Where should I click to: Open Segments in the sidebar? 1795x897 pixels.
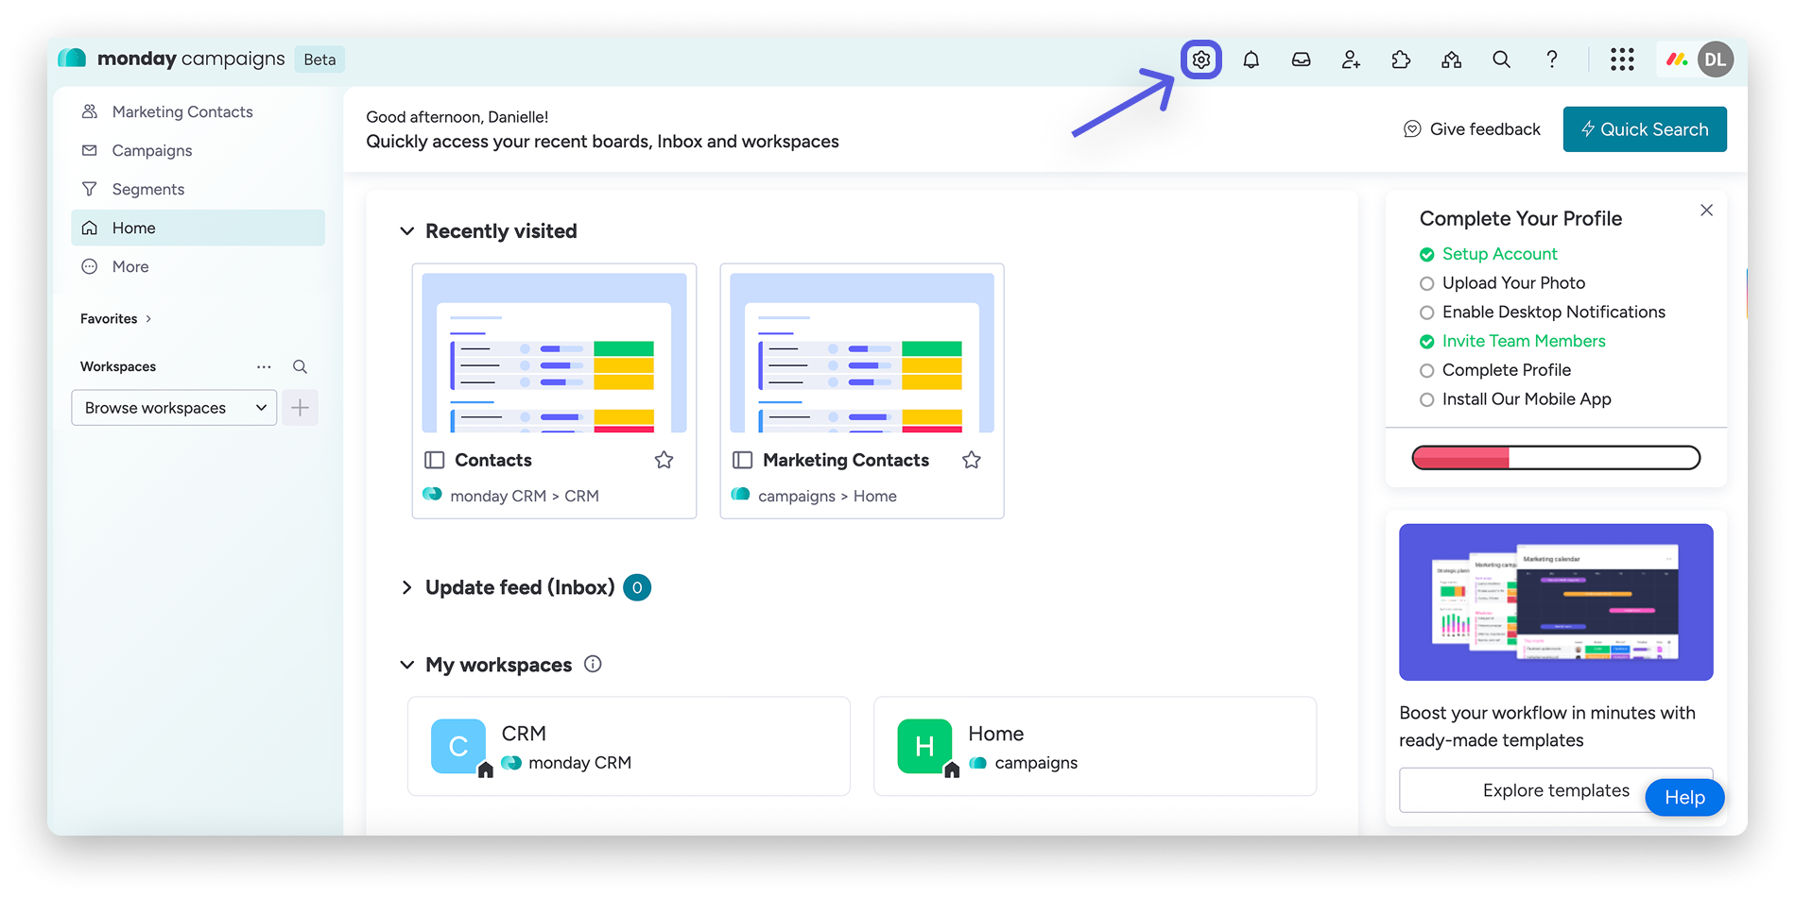click(198, 189)
